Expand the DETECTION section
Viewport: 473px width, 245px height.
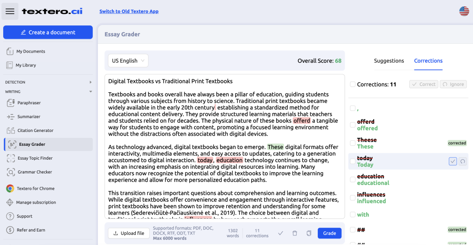48,82
